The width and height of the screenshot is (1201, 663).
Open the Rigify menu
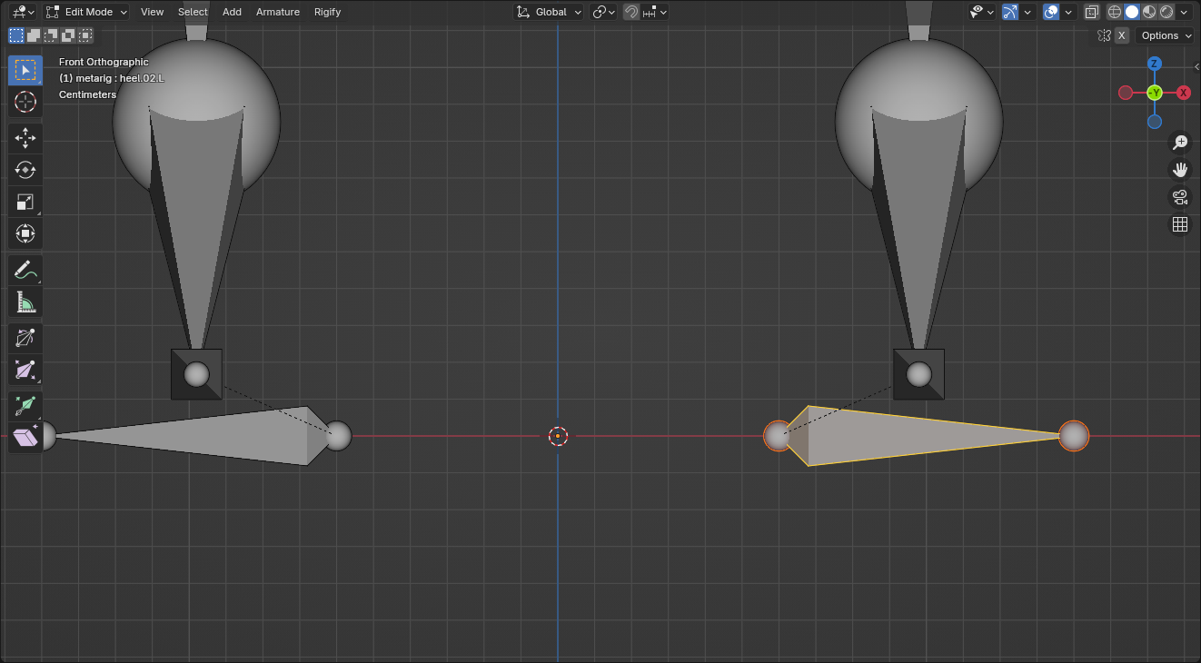pyautogui.click(x=328, y=12)
